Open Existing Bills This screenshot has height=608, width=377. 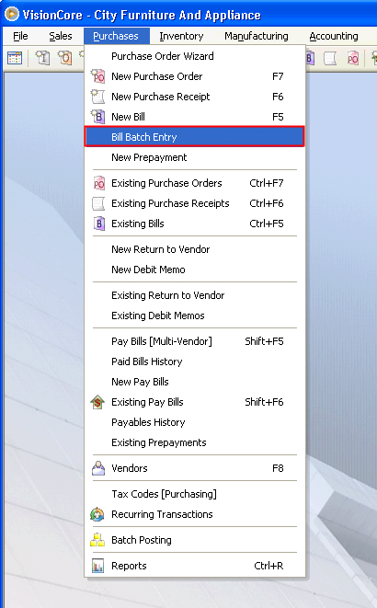pos(195,224)
